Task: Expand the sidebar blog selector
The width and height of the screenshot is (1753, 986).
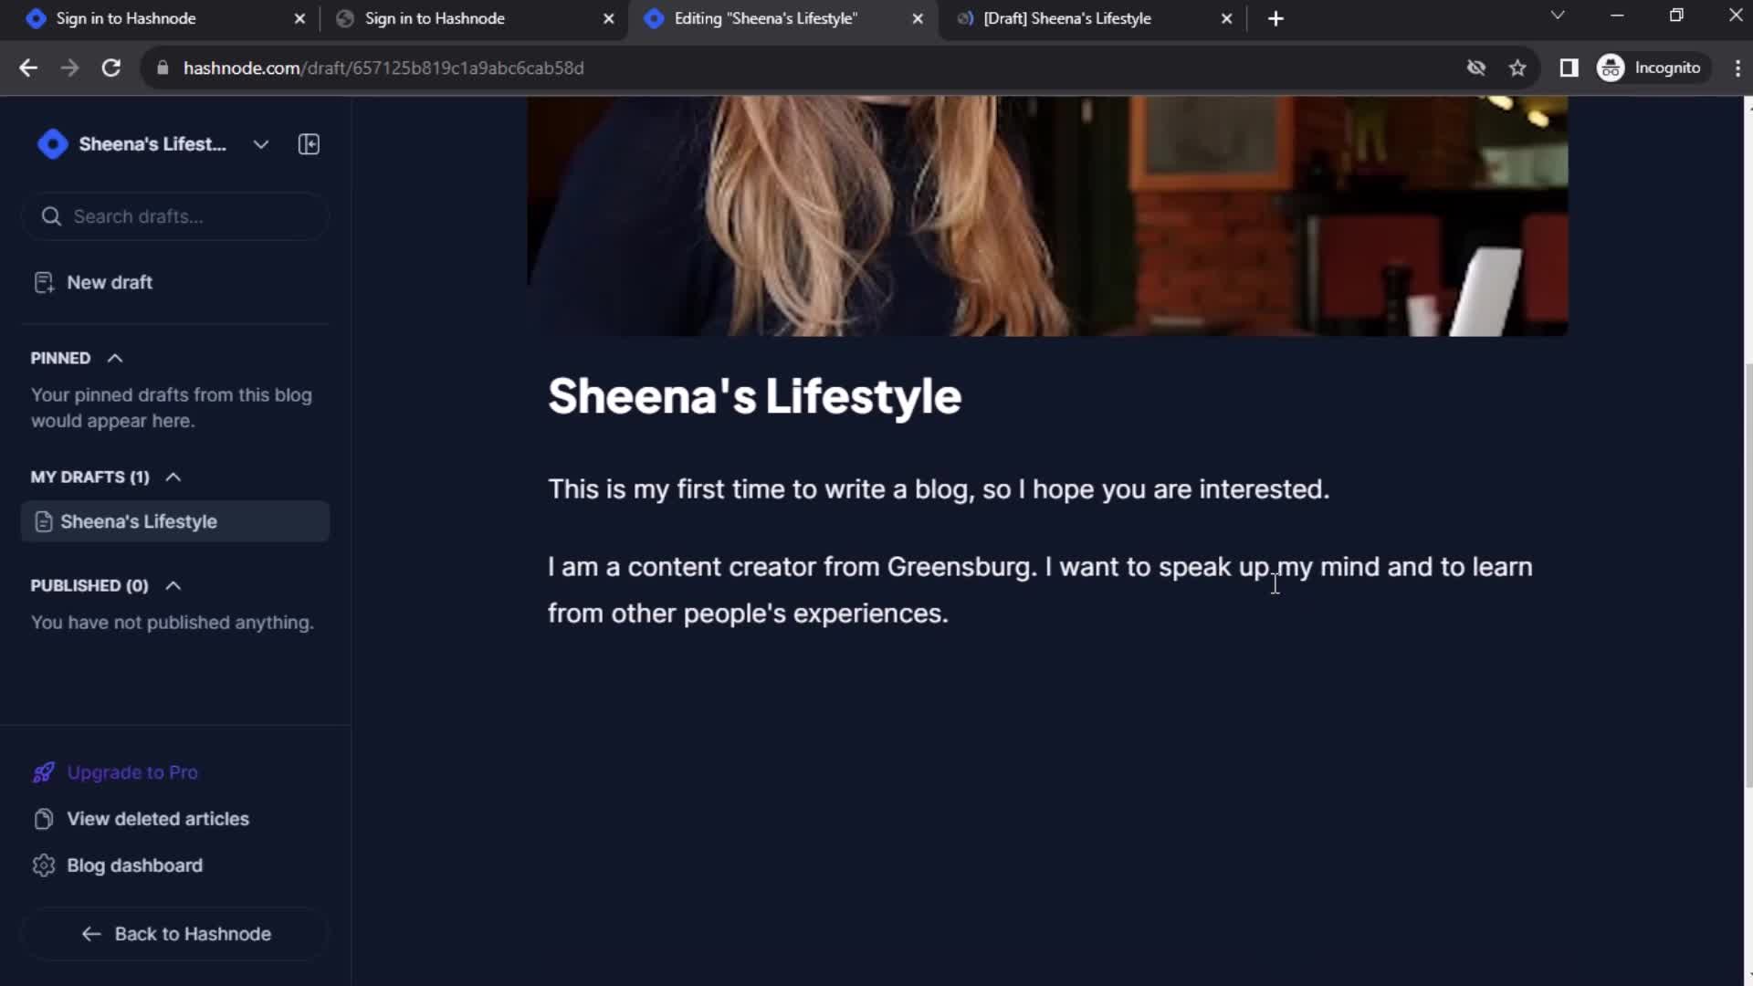Action: tap(260, 143)
